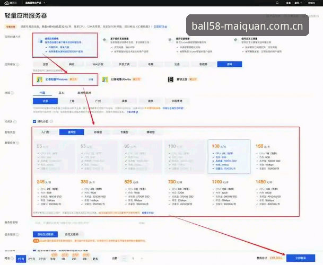Switch to the 中国 region tab
Image resolution: width=323 pixels, height=265 pixels.
click(42, 93)
